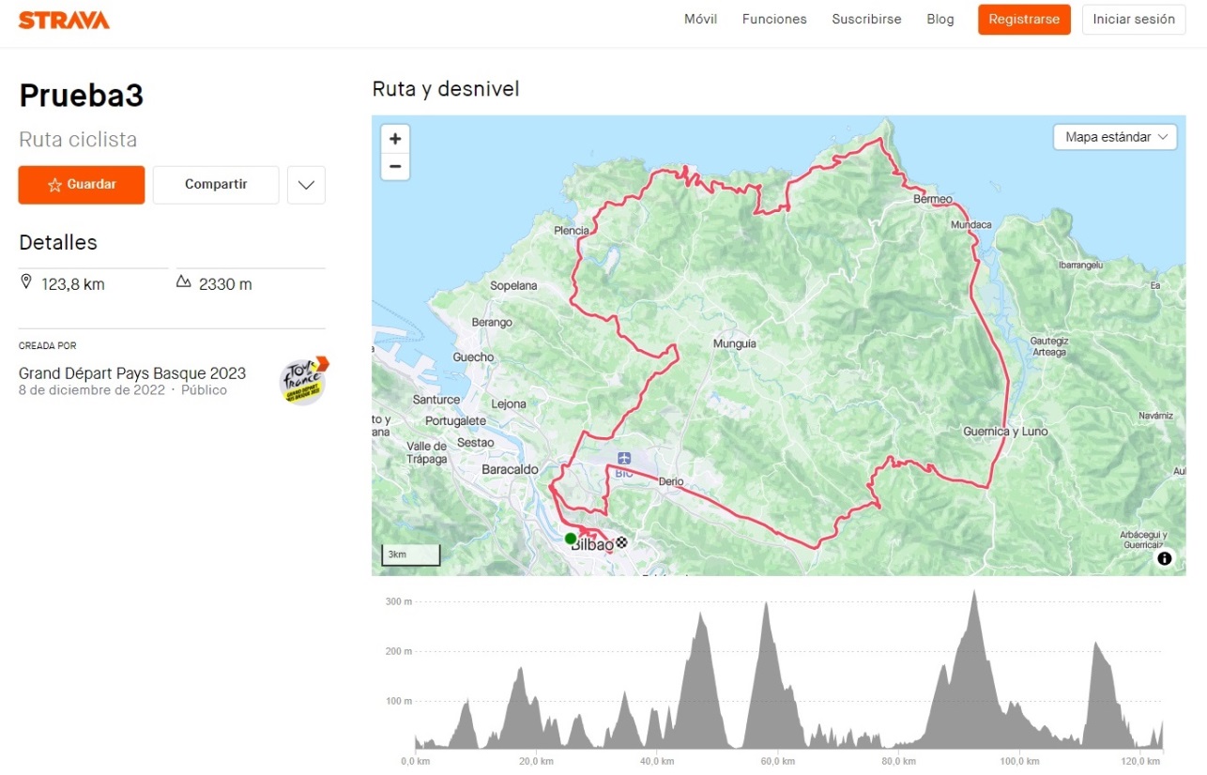Click the elevation chart's highest peak
Image resolution: width=1207 pixels, height=775 pixels.
975,594
